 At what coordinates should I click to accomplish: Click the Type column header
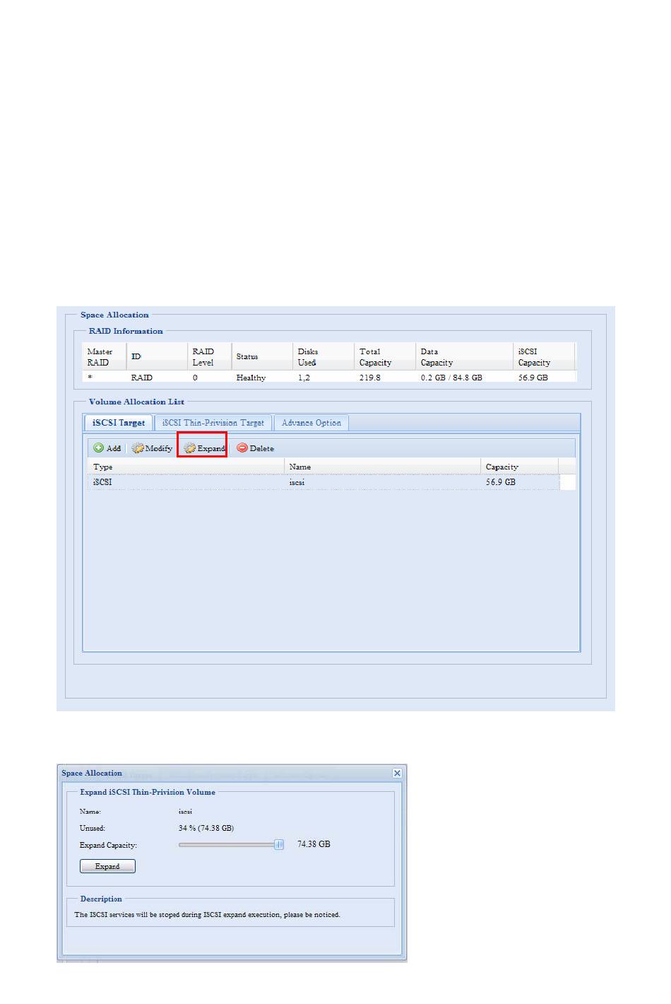pos(186,467)
